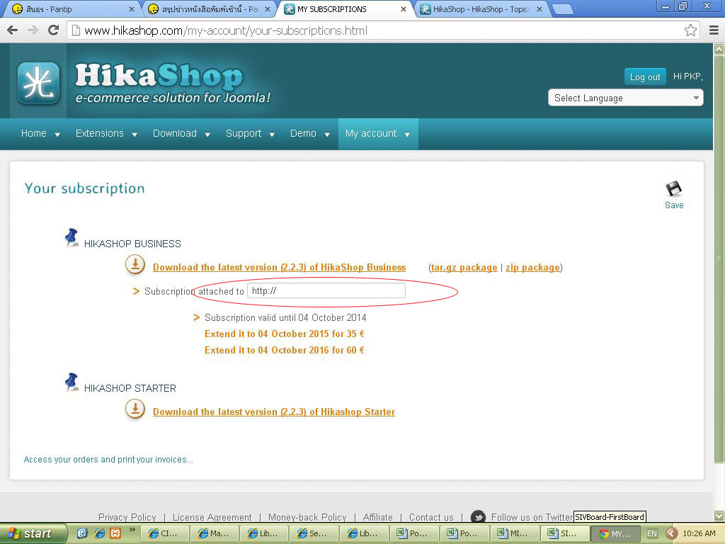Click the zip package link

pyautogui.click(x=532, y=267)
